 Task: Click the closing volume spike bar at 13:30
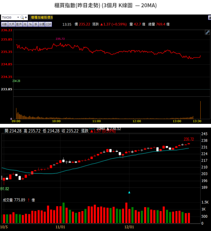pos(200,110)
